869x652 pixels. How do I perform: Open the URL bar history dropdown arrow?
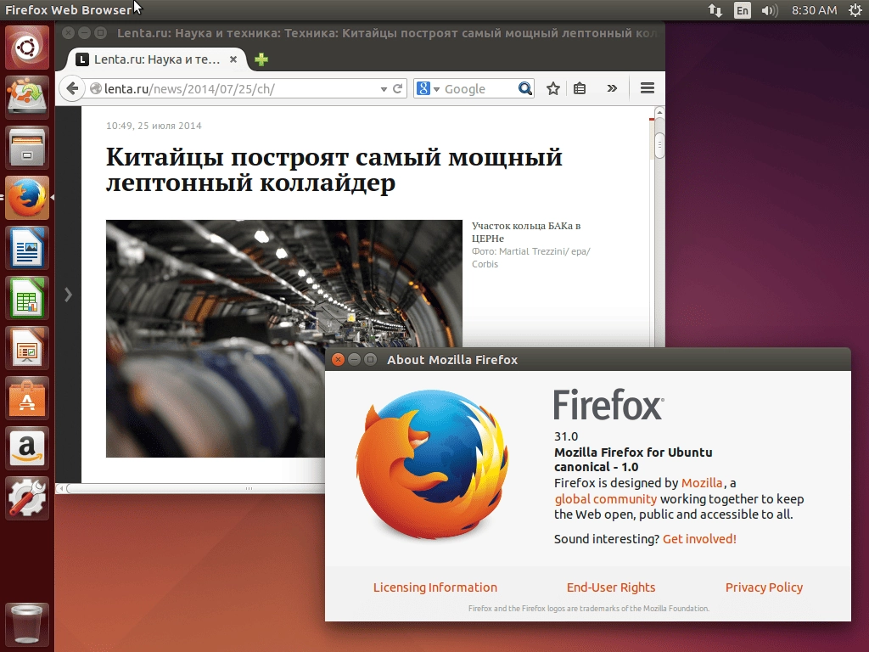click(x=384, y=89)
